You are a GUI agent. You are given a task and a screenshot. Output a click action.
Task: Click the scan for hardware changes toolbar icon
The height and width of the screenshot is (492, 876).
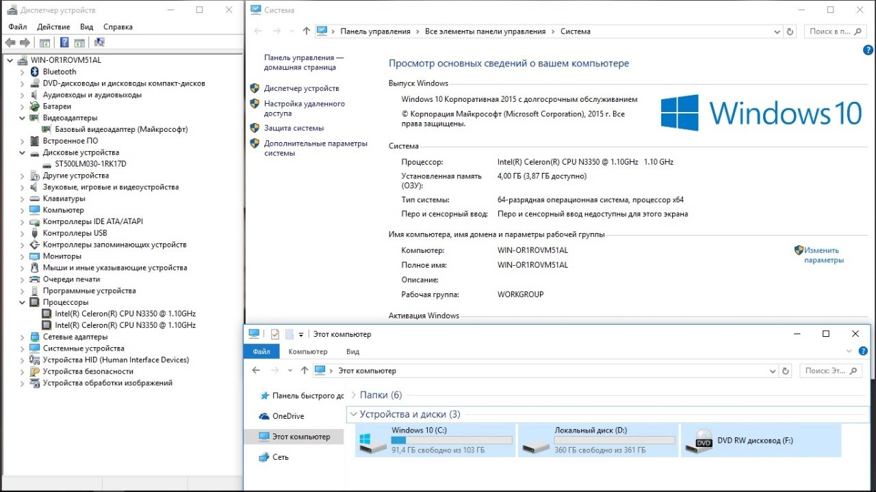pos(99,42)
